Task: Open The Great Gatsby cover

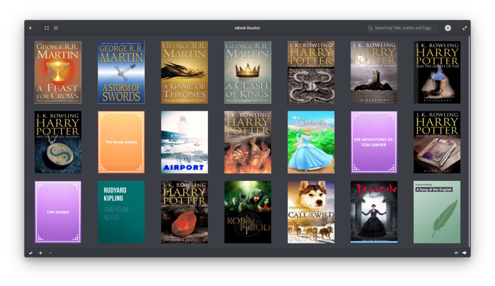Action: click(121, 142)
